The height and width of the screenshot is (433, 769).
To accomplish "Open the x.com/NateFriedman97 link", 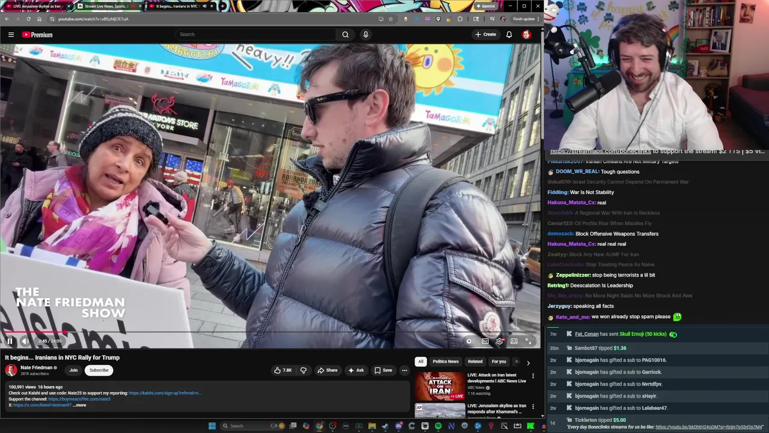I will pos(42,405).
